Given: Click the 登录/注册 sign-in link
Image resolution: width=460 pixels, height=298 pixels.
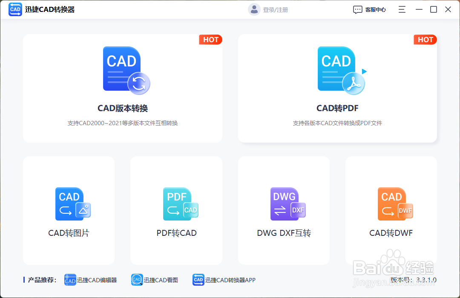Looking at the screenshot, I should 276,9.
